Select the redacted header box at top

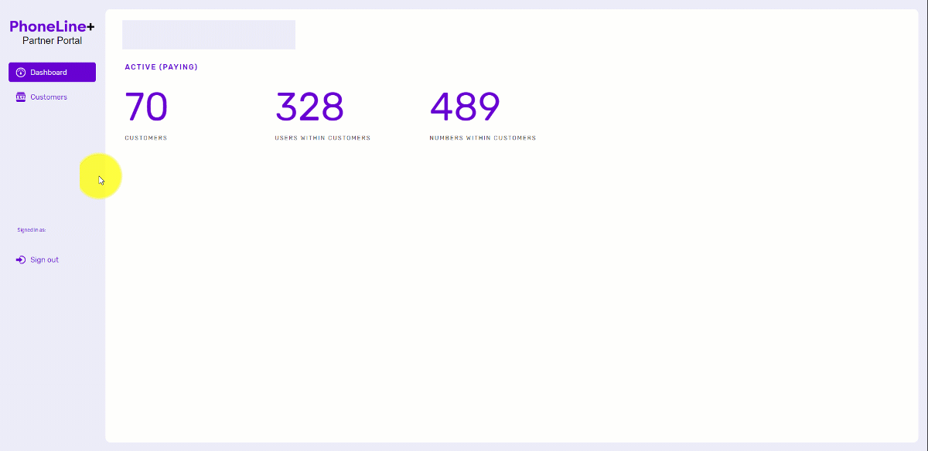tap(209, 35)
